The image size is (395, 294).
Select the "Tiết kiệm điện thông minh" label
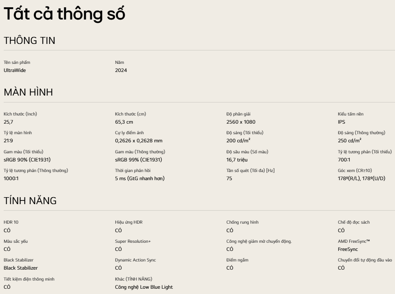click(x=29, y=279)
